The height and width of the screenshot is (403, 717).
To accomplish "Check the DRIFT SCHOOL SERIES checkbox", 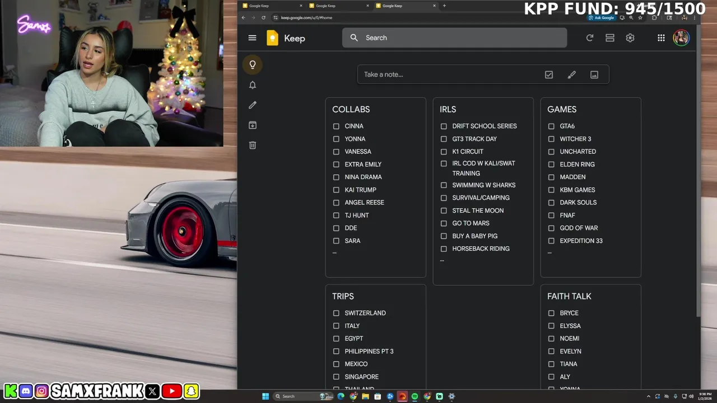I will coord(444,126).
